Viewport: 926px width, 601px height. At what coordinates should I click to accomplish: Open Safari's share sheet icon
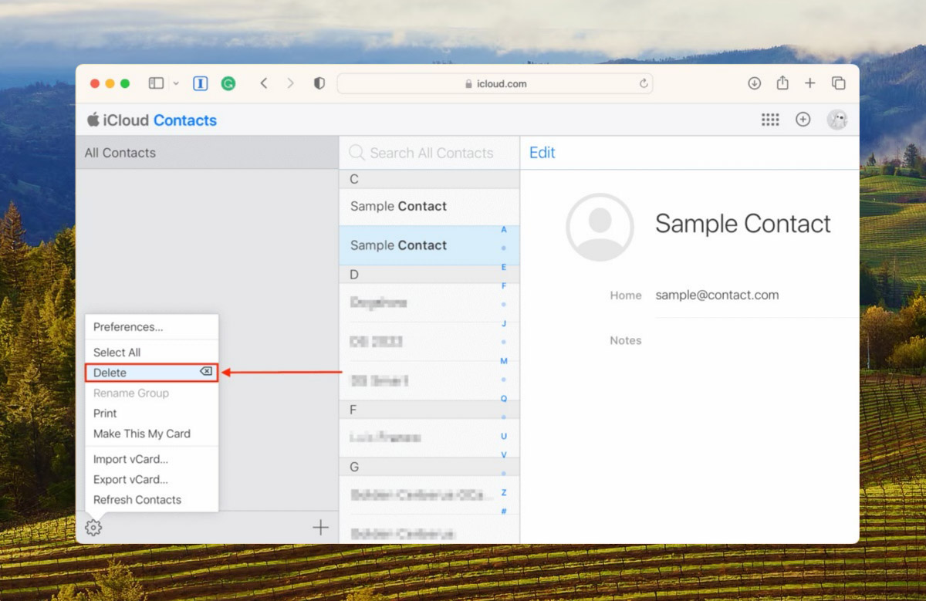point(782,83)
